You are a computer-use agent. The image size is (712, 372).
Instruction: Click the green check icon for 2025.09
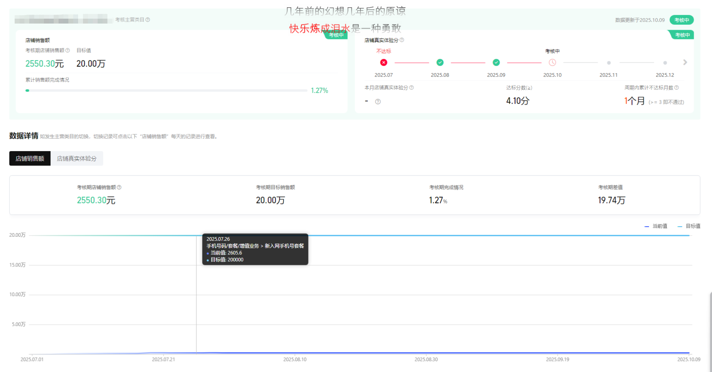(x=496, y=63)
